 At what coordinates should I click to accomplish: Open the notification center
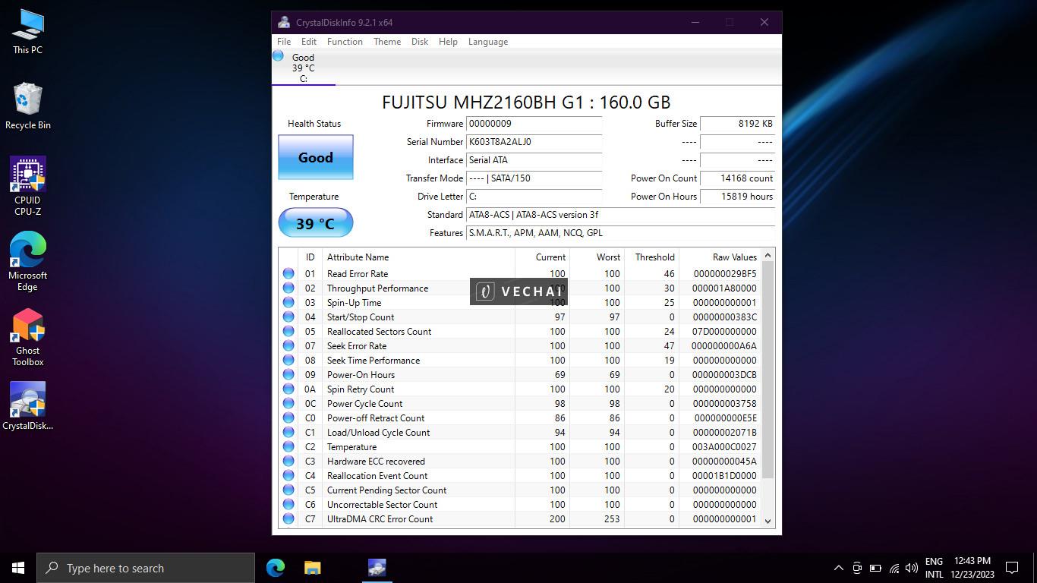point(1012,568)
